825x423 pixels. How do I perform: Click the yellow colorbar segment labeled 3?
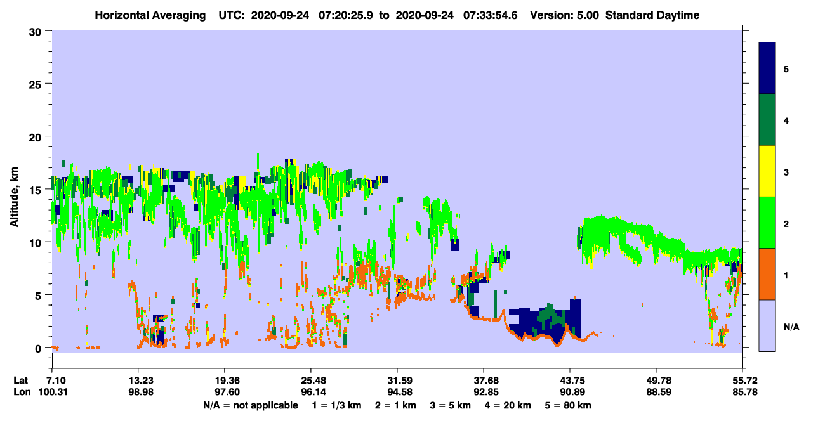tap(767, 171)
